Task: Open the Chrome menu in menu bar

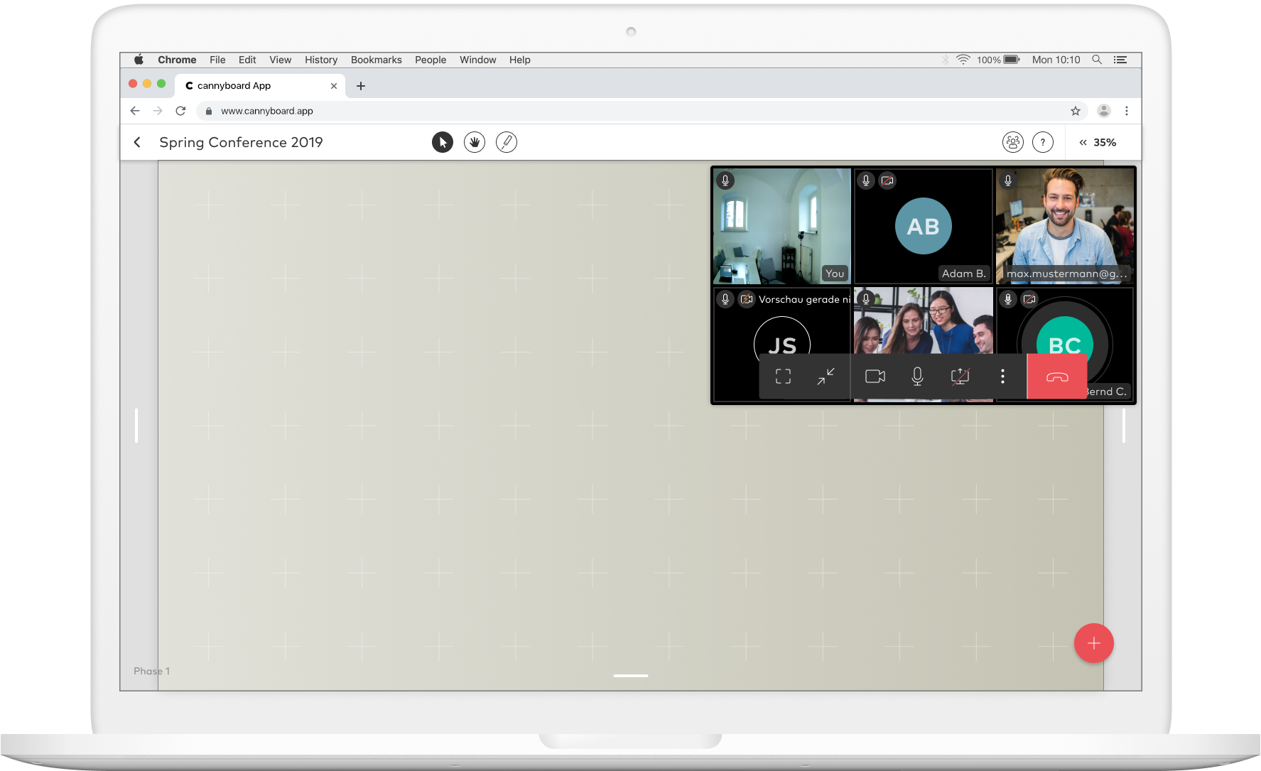Action: 177,60
